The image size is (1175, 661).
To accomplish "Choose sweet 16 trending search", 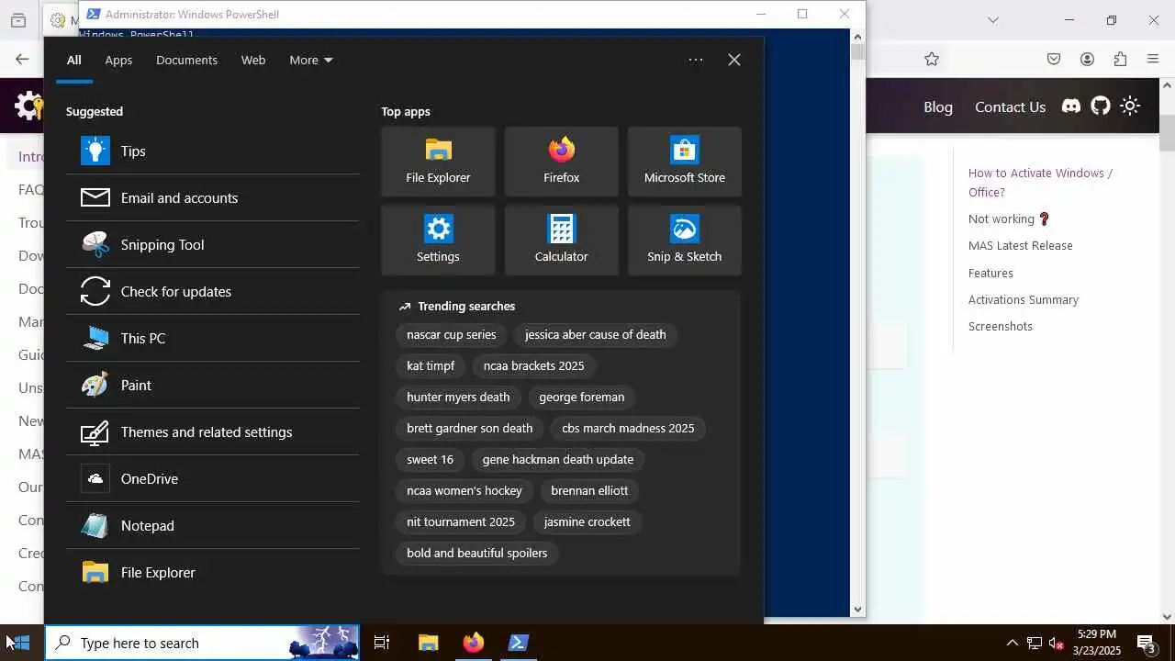I will tap(430, 459).
